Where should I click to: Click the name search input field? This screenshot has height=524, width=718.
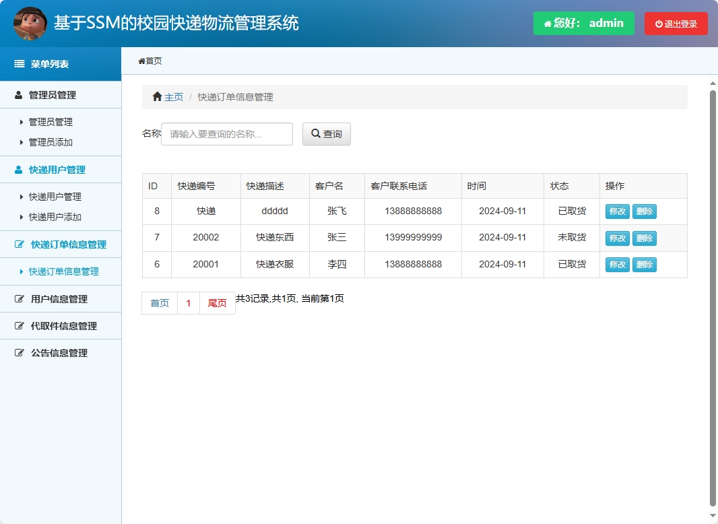[226, 133]
